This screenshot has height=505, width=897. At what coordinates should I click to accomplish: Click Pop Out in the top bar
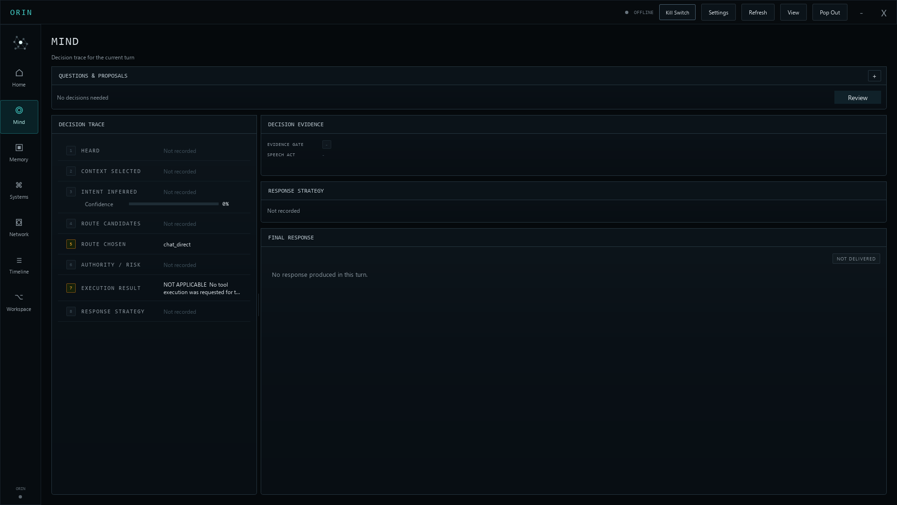coord(829,13)
